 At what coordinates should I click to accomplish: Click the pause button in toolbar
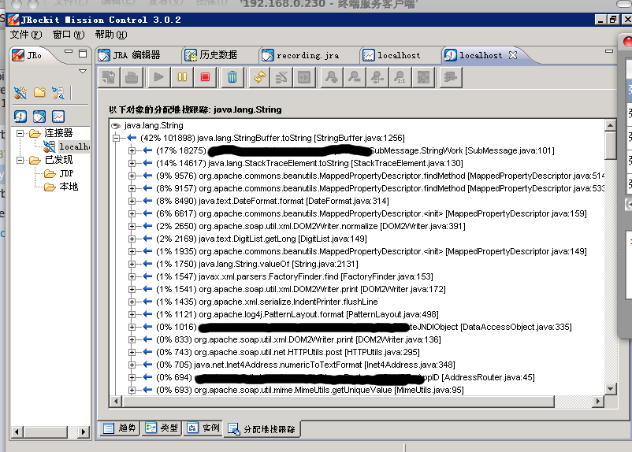[182, 76]
